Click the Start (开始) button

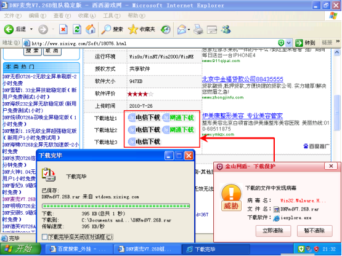20,249
